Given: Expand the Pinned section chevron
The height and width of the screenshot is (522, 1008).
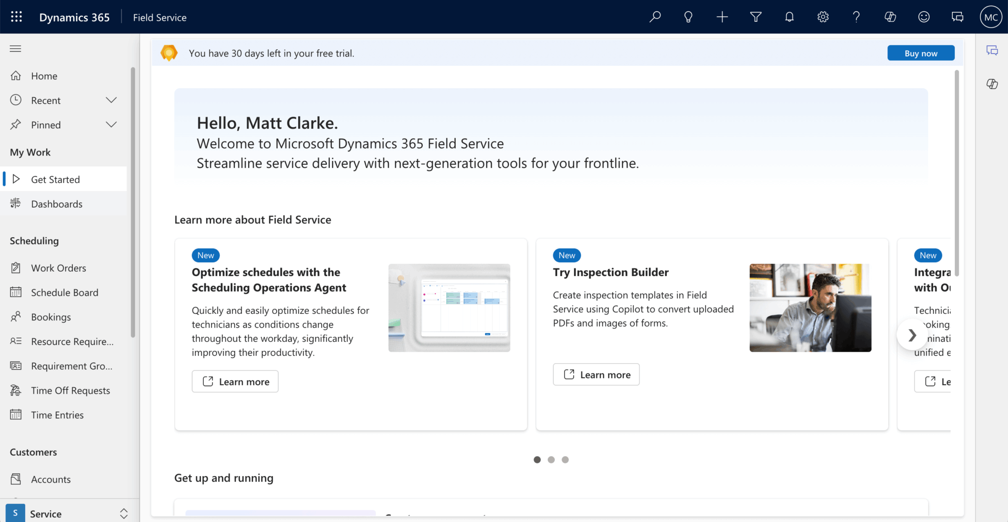Looking at the screenshot, I should (111, 125).
